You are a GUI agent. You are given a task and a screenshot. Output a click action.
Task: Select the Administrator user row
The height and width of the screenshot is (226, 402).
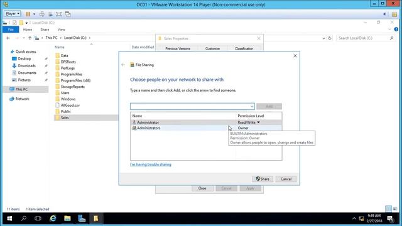point(206,122)
